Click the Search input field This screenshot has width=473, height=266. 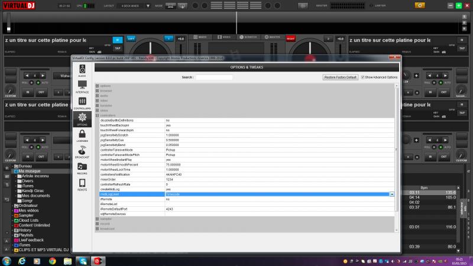[214, 77]
